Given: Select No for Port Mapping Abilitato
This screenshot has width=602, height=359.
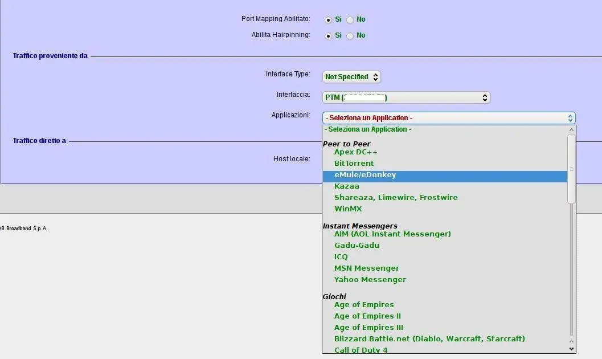Looking at the screenshot, I should tap(350, 20).
